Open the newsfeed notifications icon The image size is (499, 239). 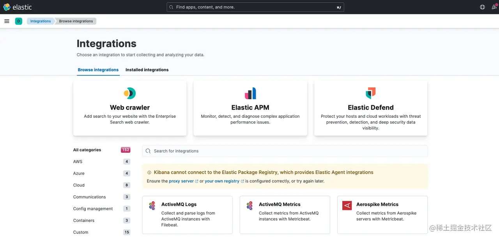click(x=495, y=7)
